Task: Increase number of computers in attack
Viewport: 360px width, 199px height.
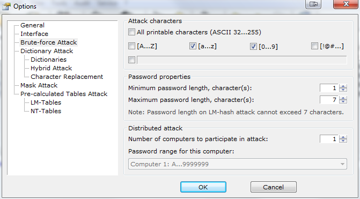Action: click(343, 137)
